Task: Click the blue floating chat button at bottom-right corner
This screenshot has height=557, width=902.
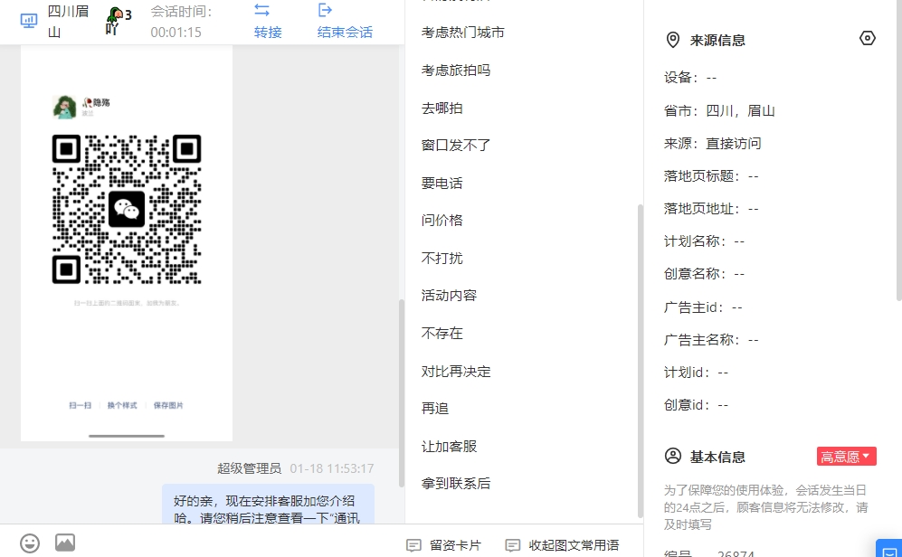Action: pyautogui.click(x=889, y=548)
